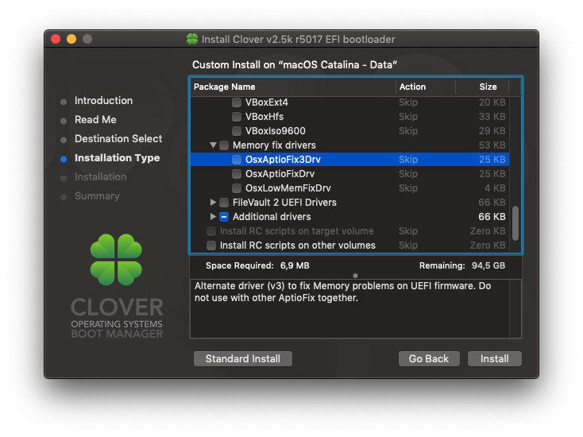This screenshot has height=437, width=583.
Task: Expand the Additional drivers group
Action: tap(213, 216)
